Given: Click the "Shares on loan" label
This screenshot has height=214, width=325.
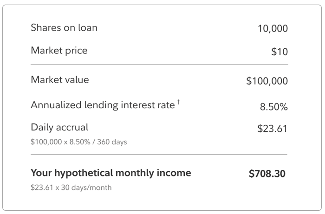Looking at the screenshot, I should point(64,27).
